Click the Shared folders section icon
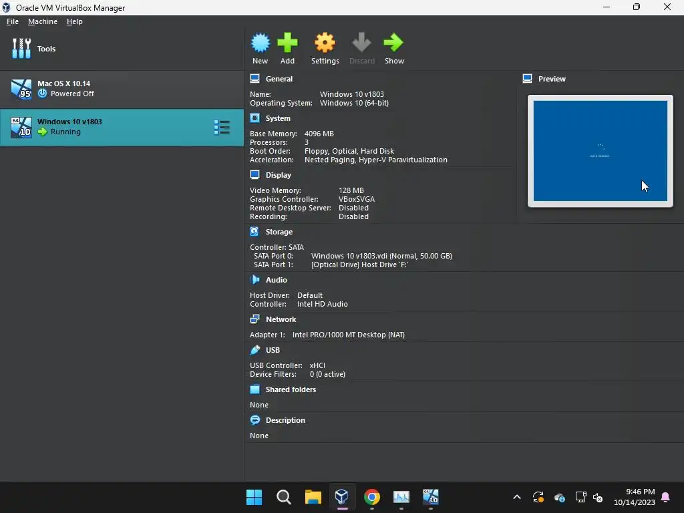This screenshot has height=513, width=684. (254, 389)
